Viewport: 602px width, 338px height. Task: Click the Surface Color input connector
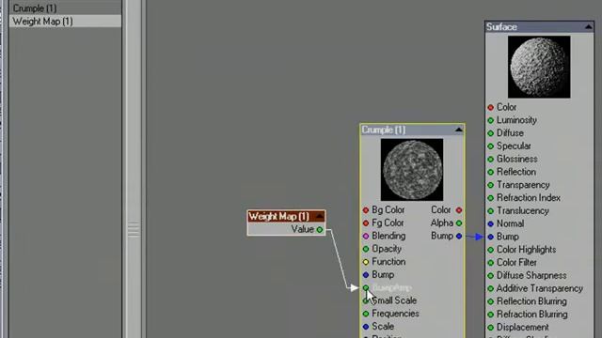490,107
